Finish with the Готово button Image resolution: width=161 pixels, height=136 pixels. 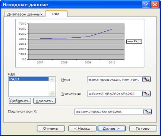click(143, 129)
